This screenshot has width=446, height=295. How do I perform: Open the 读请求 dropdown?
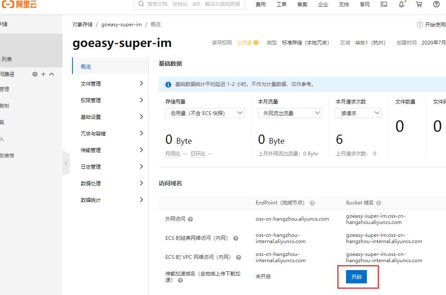(358, 113)
